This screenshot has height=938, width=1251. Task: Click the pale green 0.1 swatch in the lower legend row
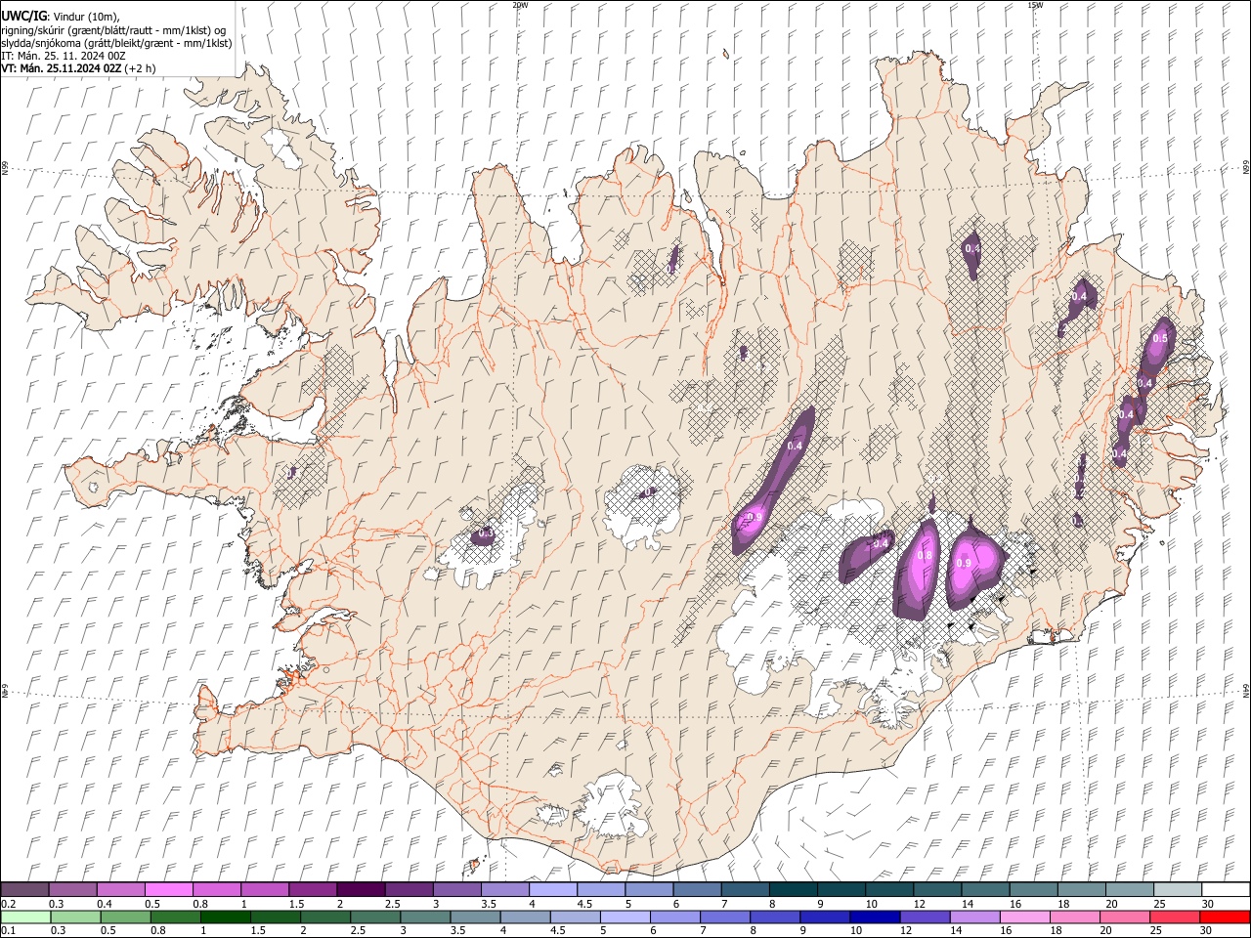click(x=24, y=917)
